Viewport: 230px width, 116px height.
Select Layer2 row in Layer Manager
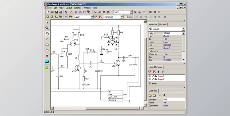pyautogui.click(x=167, y=79)
